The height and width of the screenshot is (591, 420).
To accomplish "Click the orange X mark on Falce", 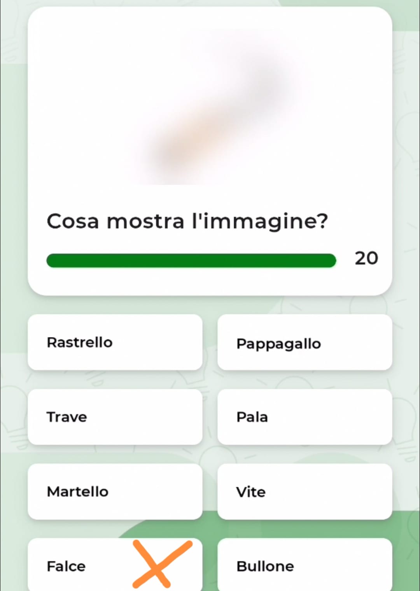I will pos(162,565).
